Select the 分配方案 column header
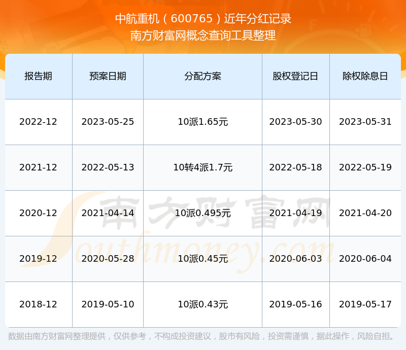The height and width of the screenshot is (350, 406). coord(202,76)
